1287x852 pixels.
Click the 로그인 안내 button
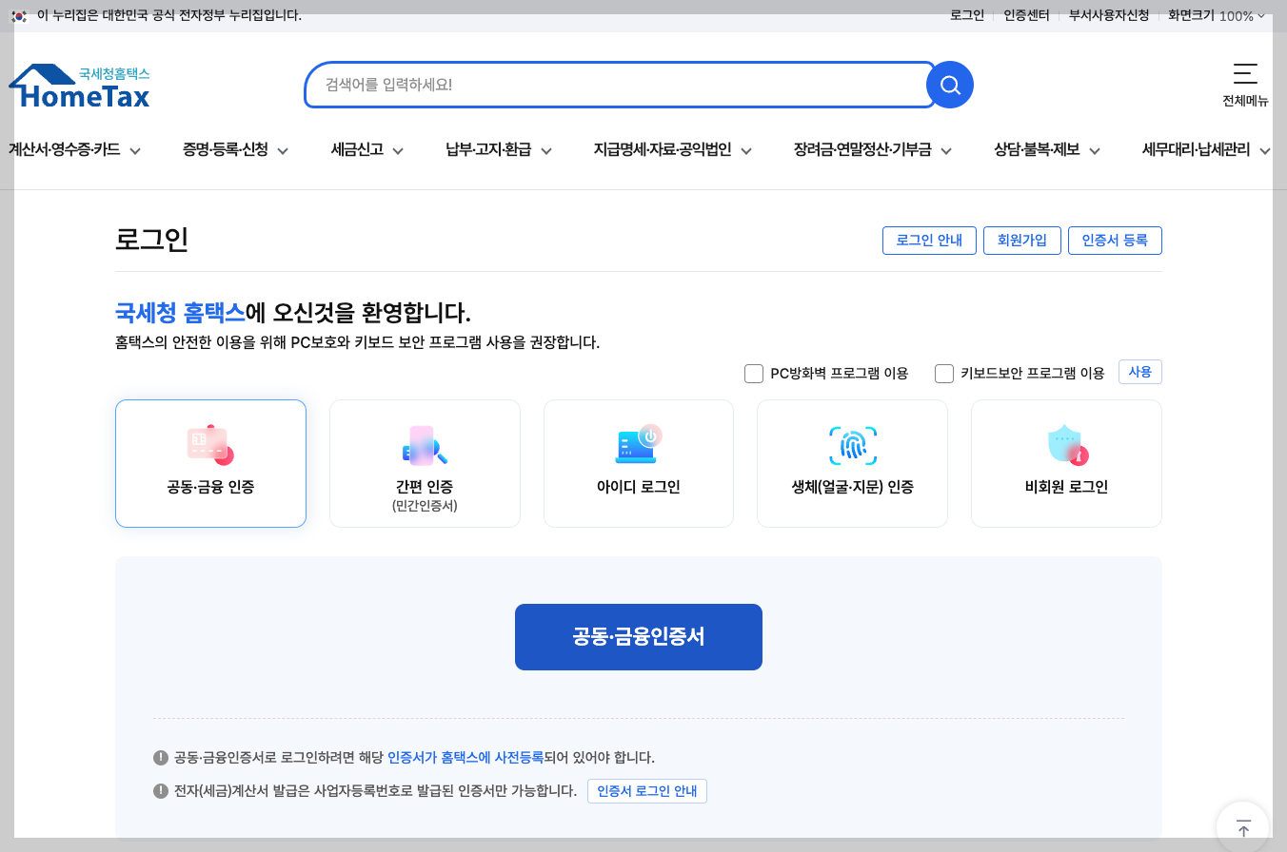pos(929,241)
